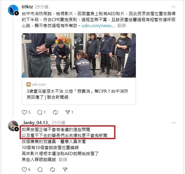Open the udn.com/news link in post
The width and height of the screenshot is (185, 174).
pyautogui.click(x=98, y=26)
